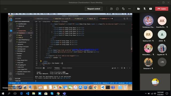The width and height of the screenshot is (171, 96).
Task: Click Venkatesan's participant avatar
Action: pyautogui.click(x=148, y=21)
